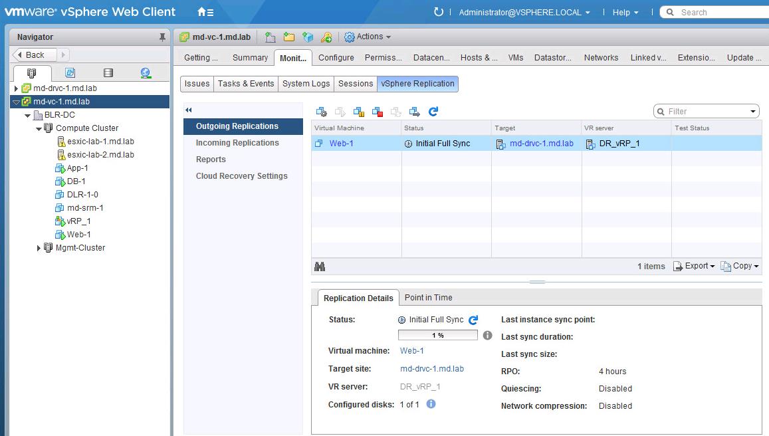Select vRP_1 in the navigator tree
Screen dimensions: 769x436
click(x=78, y=221)
